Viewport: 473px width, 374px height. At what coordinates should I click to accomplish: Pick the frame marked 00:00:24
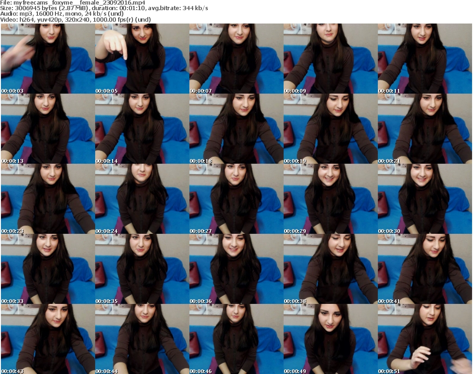click(x=142, y=199)
